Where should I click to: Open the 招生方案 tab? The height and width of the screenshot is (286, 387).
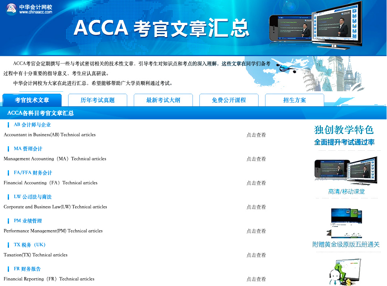coord(294,100)
